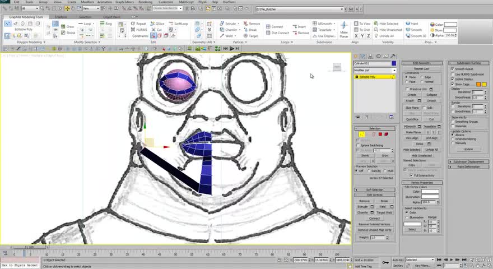Click the Cylinder001 object name field
Screen dimensions: 493x269
click(372, 63)
